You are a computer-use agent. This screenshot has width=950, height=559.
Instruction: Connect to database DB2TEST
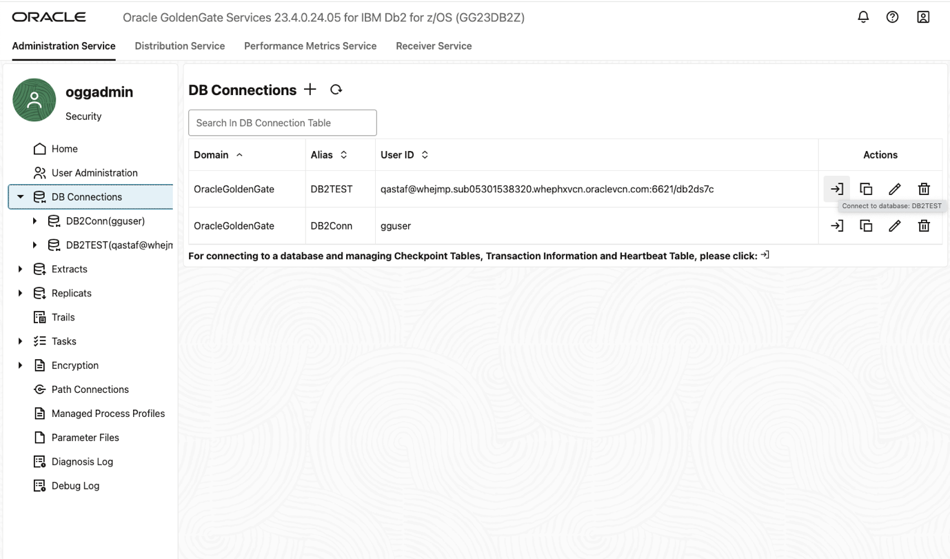(x=837, y=189)
